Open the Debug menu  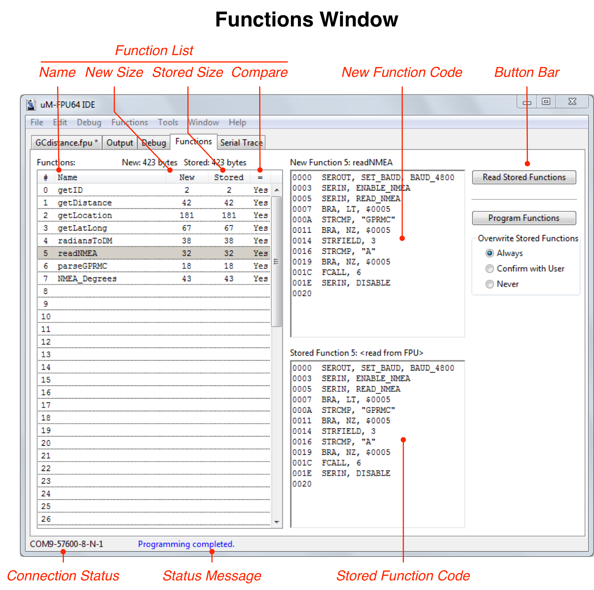[89, 122]
